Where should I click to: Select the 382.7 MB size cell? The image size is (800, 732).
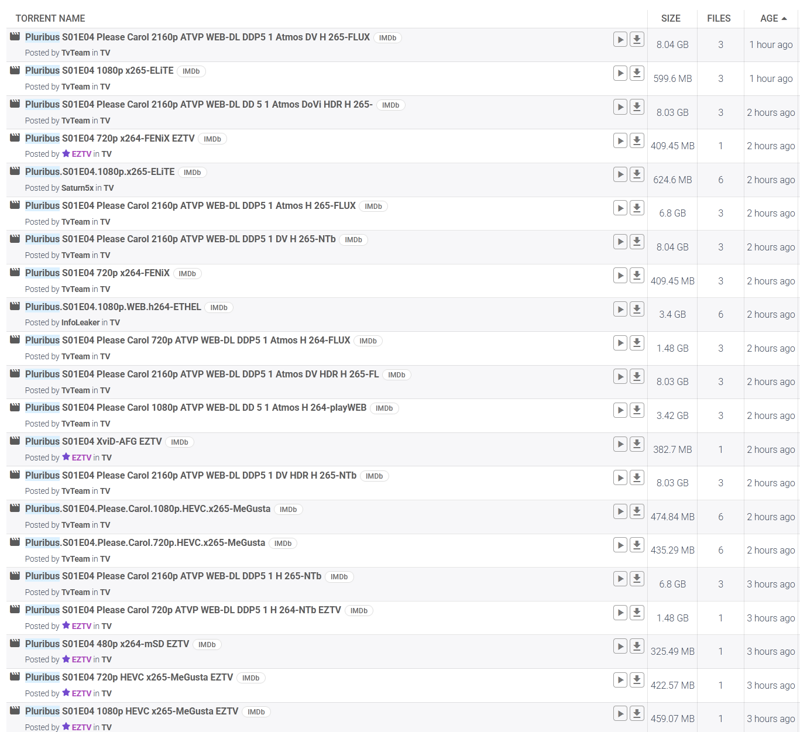click(x=672, y=449)
